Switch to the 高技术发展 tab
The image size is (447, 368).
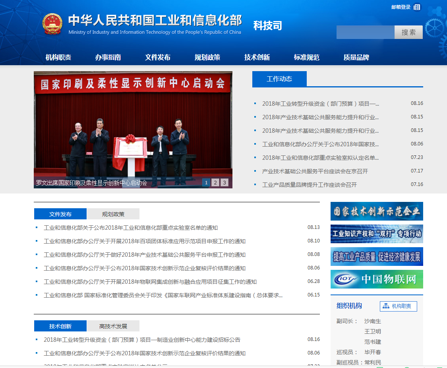[113, 326]
